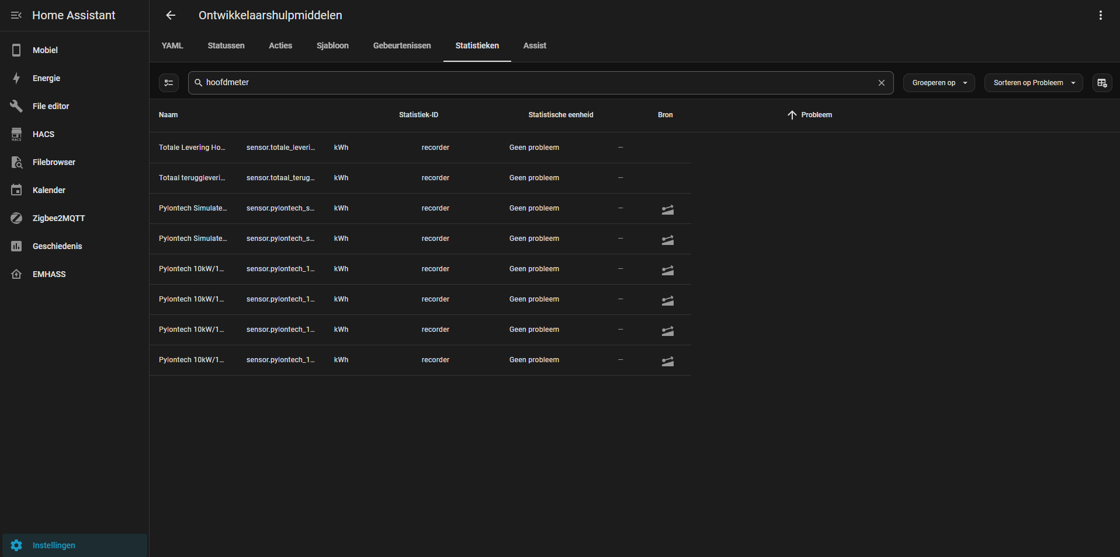This screenshot has width=1120, height=557.
Task: Sort by the Statistische eenheid column header
Action: (561, 115)
